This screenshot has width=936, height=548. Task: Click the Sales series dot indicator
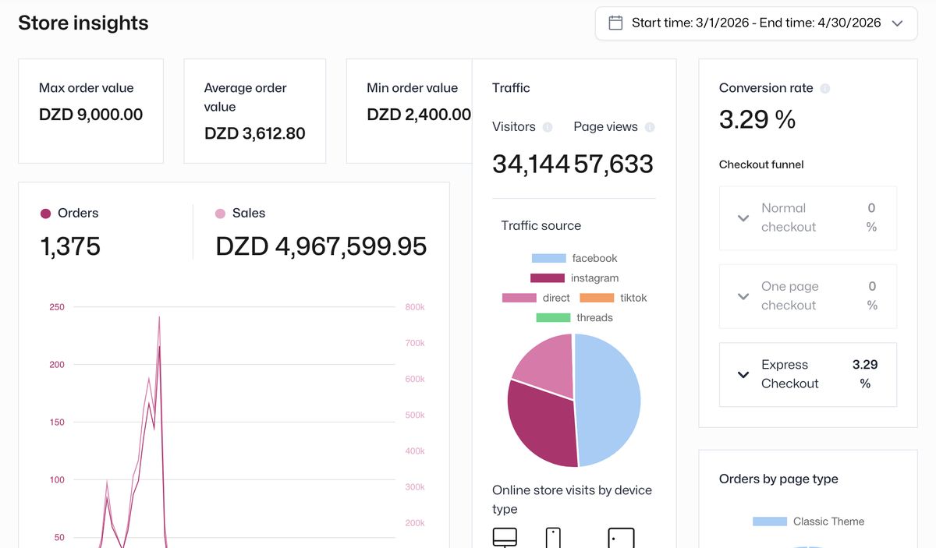point(220,214)
